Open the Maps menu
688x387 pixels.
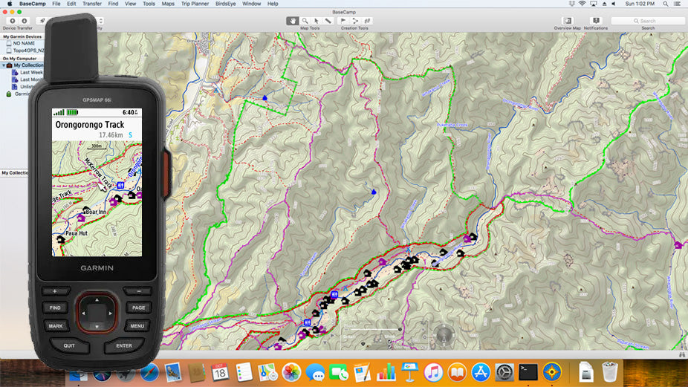pyautogui.click(x=168, y=4)
